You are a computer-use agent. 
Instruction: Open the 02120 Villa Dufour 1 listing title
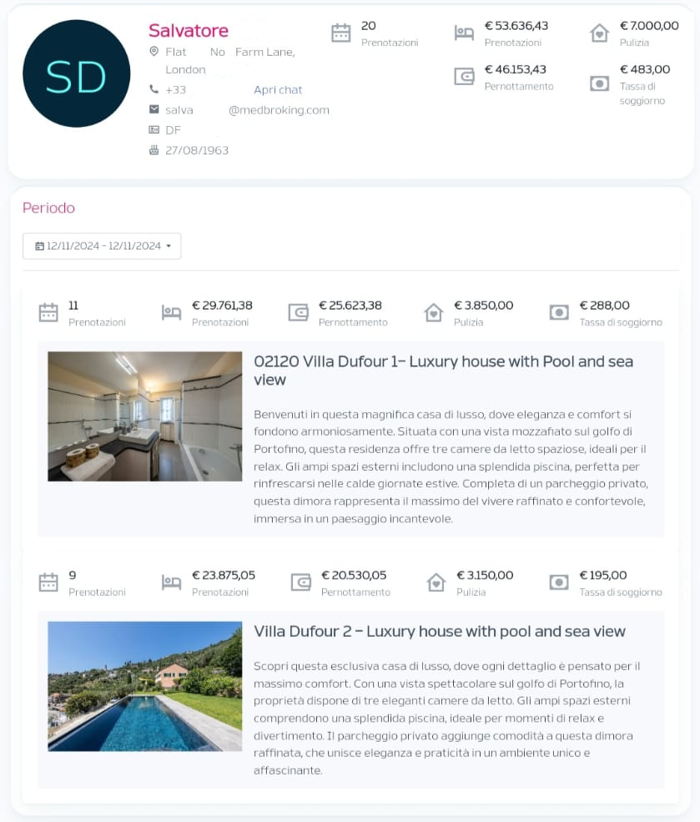click(x=443, y=371)
